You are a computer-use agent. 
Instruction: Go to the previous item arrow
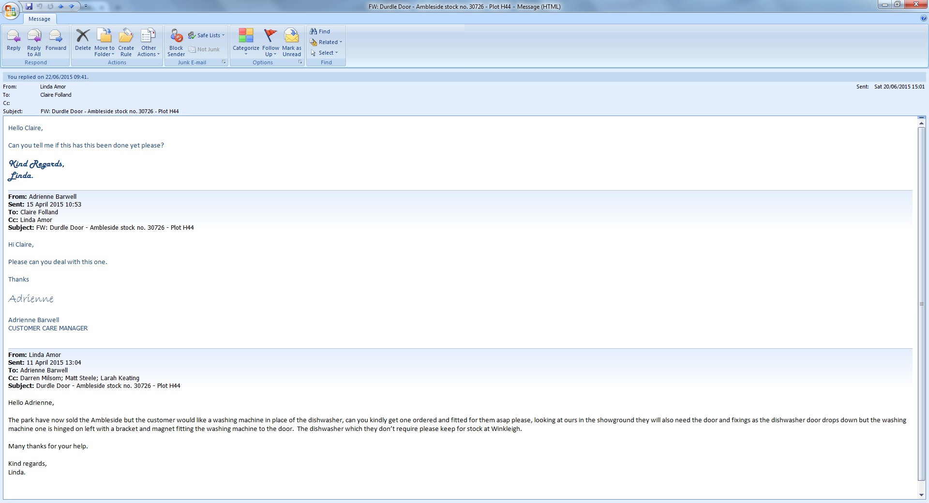(61, 6)
